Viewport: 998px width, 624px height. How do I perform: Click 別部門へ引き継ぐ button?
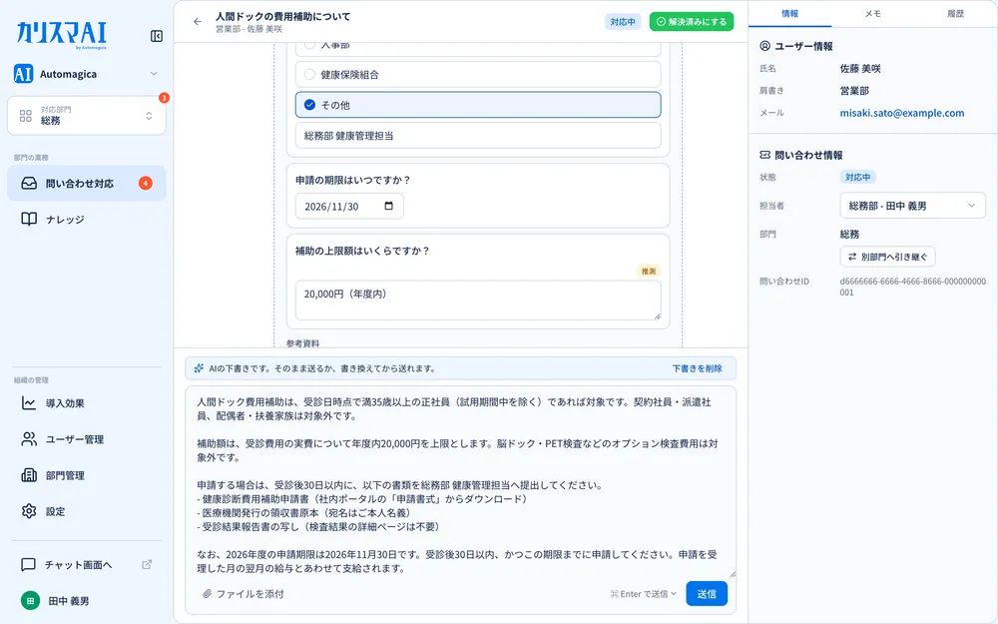[887, 257]
